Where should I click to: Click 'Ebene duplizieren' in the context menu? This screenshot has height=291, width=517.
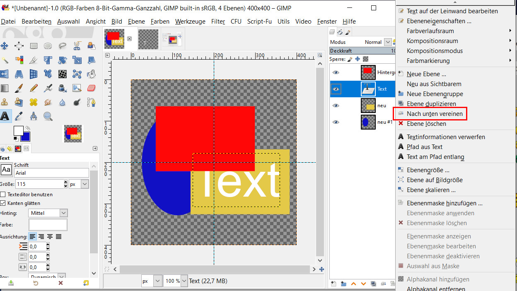(x=431, y=104)
